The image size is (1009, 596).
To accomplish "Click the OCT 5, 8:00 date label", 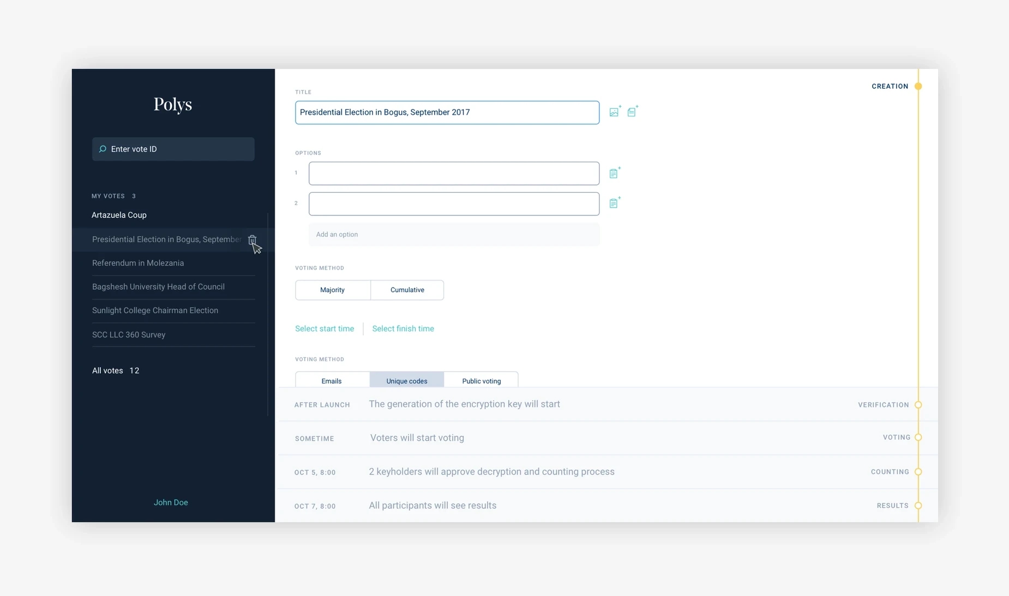I will point(315,472).
